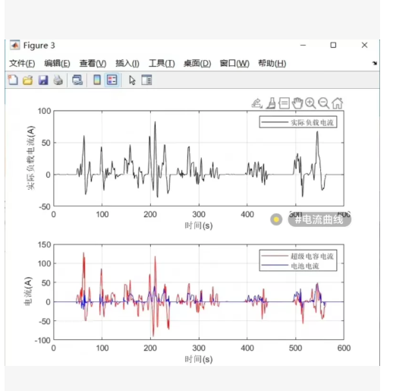Viewport: 393px width, 391px height.
Task: Select the Brush Data tool on axes toolbar
Action: 271,103
